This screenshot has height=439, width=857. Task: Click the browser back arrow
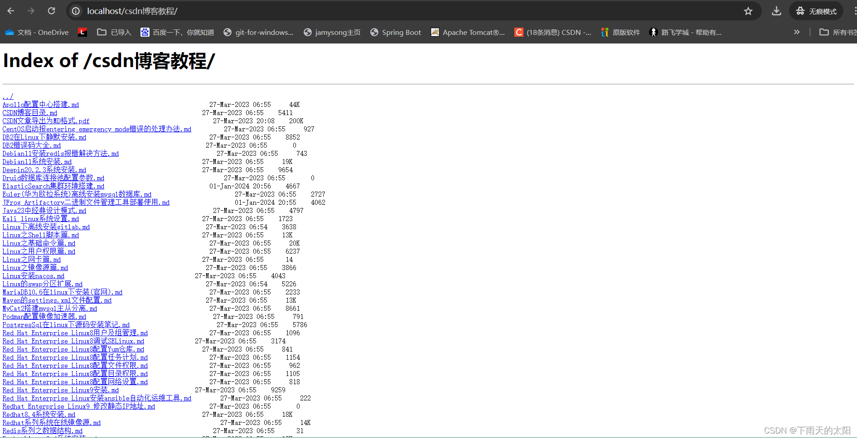(x=11, y=11)
